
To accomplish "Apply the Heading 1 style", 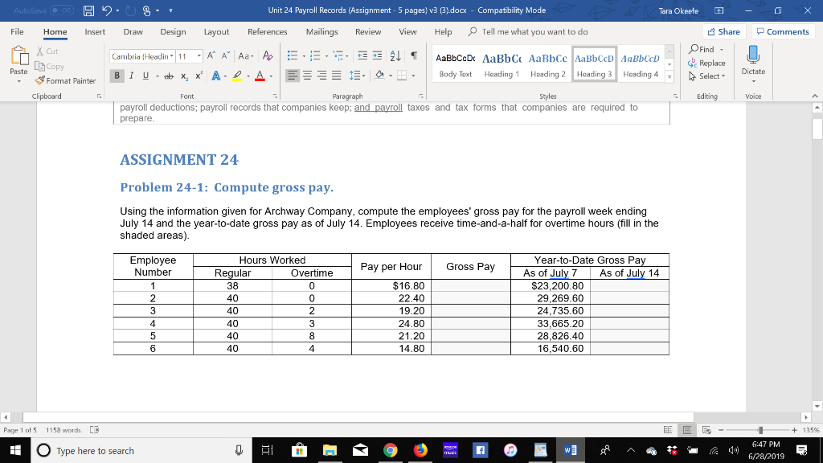I will point(500,64).
